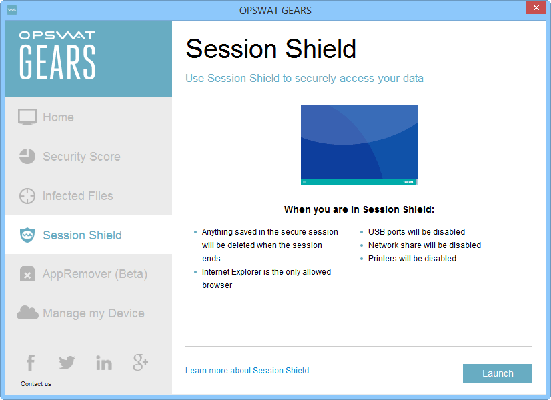The height and width of the screenshot is (400, 551).
Task: Click the Manage my Device cloud icon
Action: [x=27, y=313]
